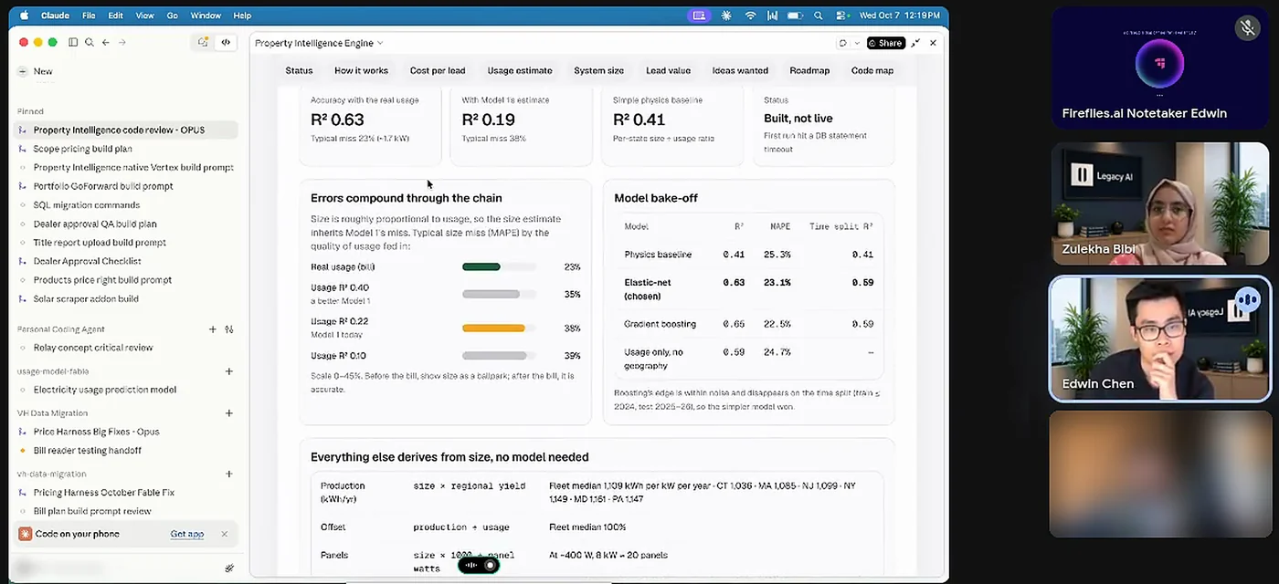Switch to the chat mode icon
Screen dimensions: 1279x584
point(203,42)
